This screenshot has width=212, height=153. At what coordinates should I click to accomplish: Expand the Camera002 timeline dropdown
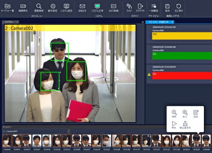(69, 131)
